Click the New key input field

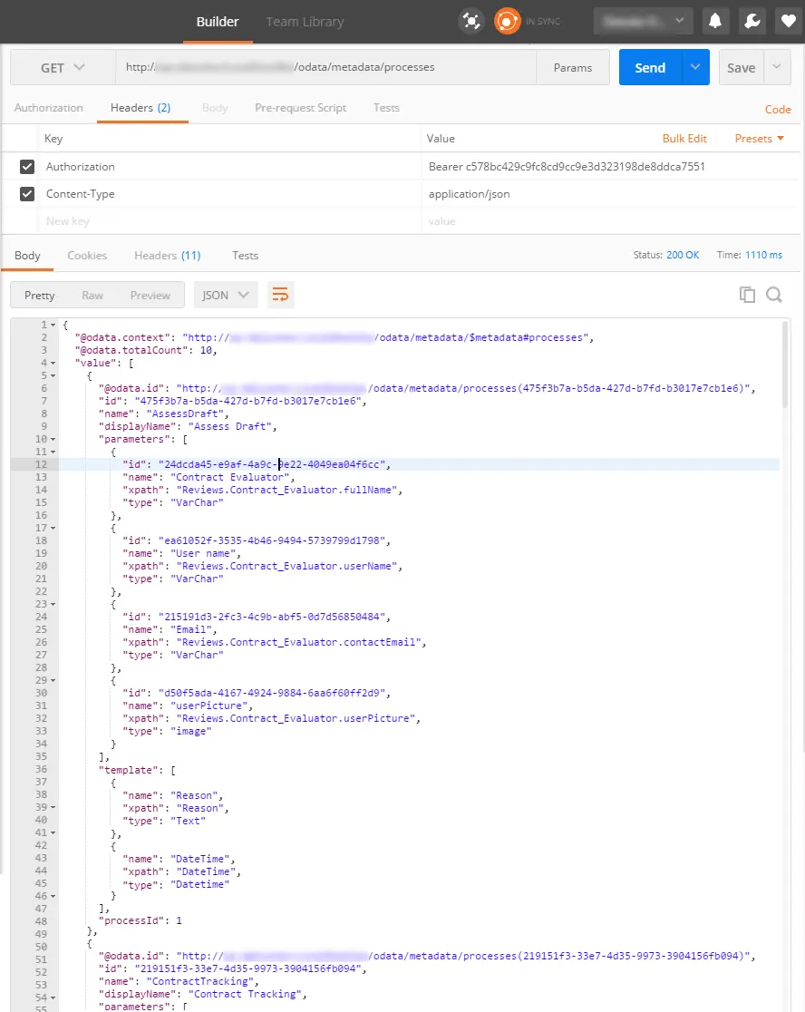229,220
